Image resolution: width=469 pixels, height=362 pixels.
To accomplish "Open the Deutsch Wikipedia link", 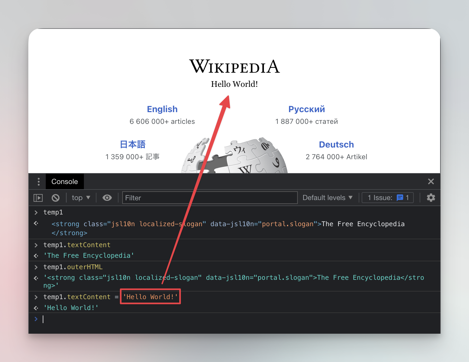I will pos(336,144).
